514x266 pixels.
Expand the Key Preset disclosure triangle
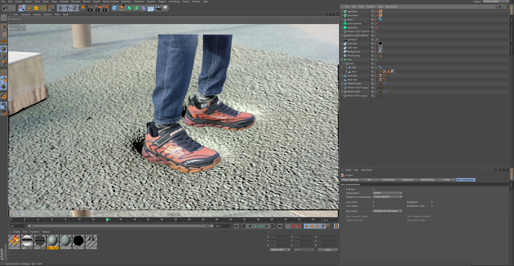click(x=343, y=211)
